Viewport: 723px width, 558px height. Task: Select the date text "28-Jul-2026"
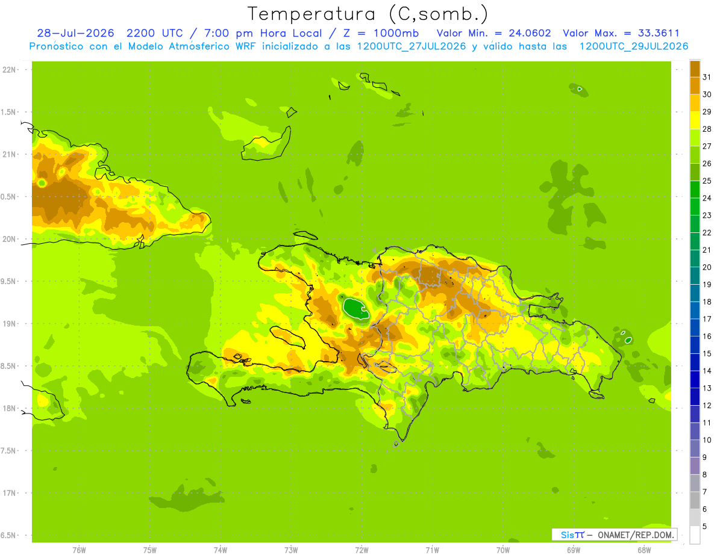[75, 33]
